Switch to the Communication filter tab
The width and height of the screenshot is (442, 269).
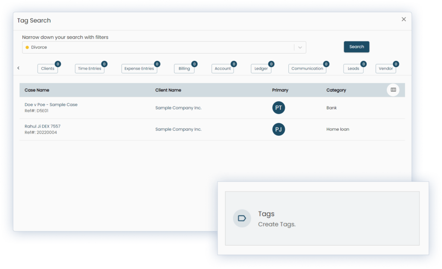tap(307, 68)
